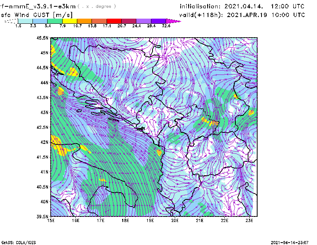Click the 40N latitude label
This screenshot has height=245, width=317.
pos(44,202)
